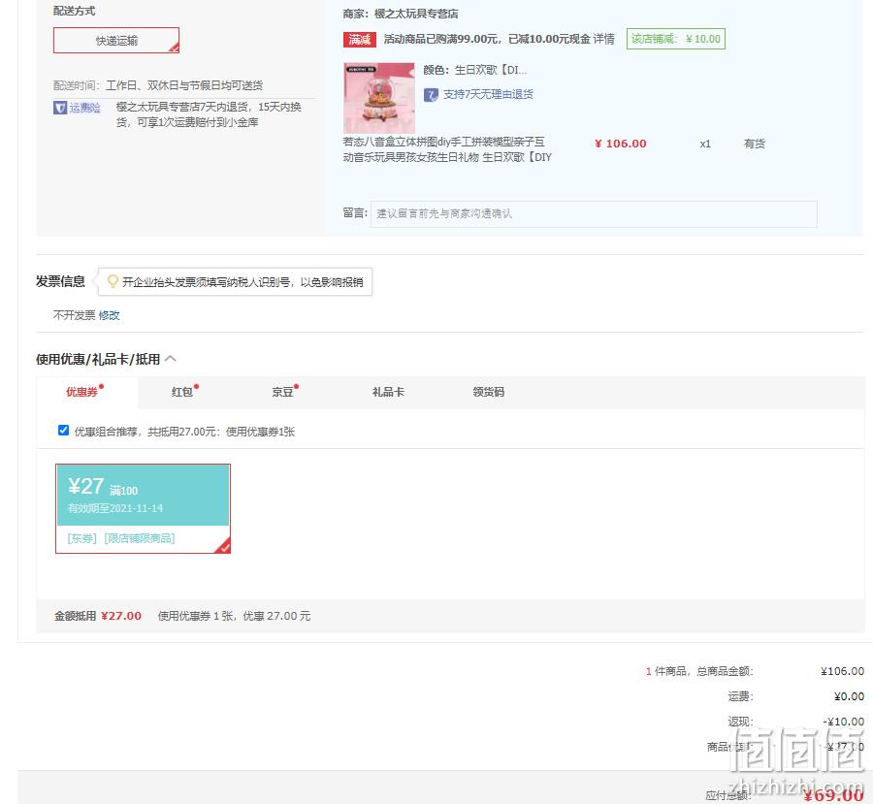Click the 不开发票 text
Image resolution: width=873 pixels, height=804 pixels.
74,315
